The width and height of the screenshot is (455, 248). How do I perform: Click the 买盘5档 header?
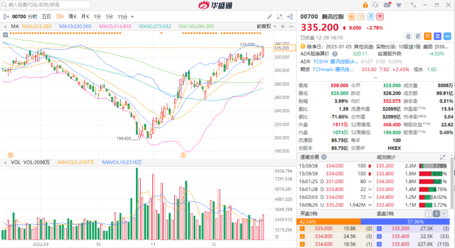[x=309, y=214]
